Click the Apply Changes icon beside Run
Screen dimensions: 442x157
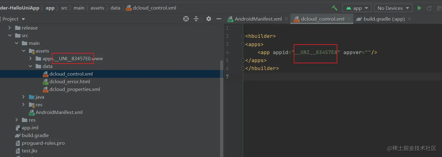(x=429, y=8)
